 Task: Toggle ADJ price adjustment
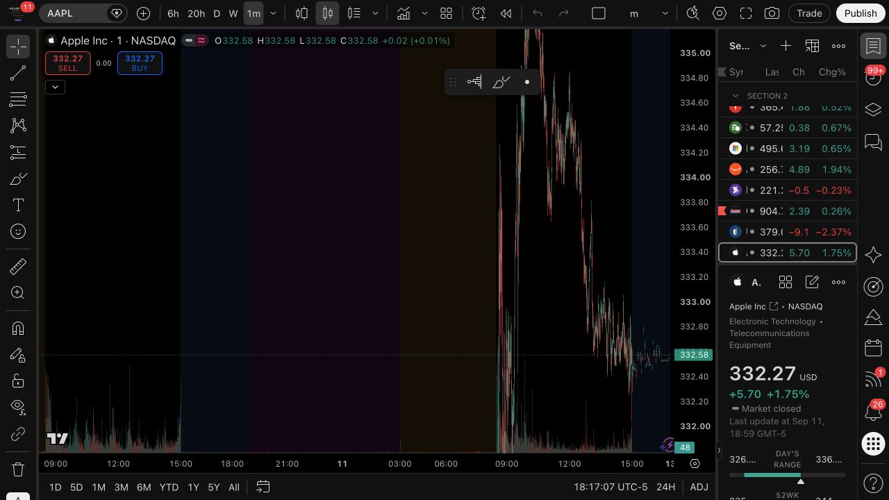(x=699, y=487)
